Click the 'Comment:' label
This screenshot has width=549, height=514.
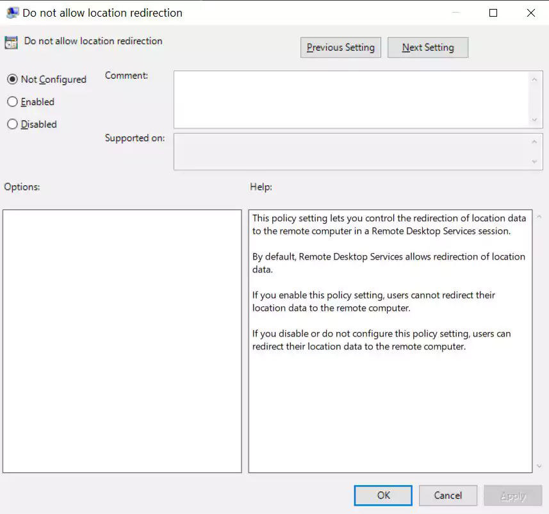click(126, 76)
